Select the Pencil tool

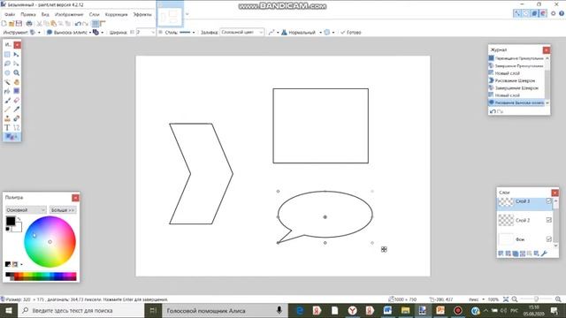[7, 110]
